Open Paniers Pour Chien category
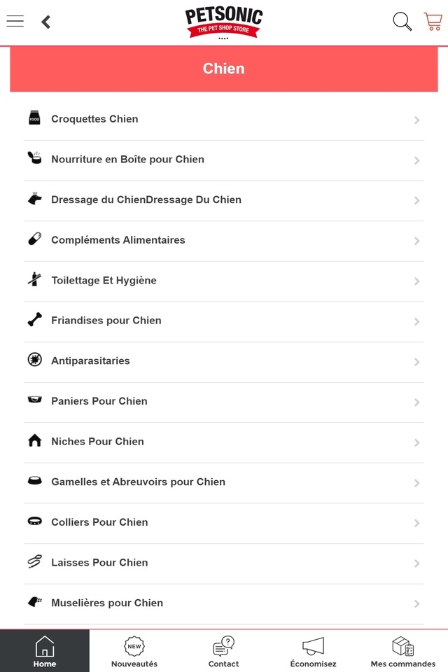 tap(99, 401)
